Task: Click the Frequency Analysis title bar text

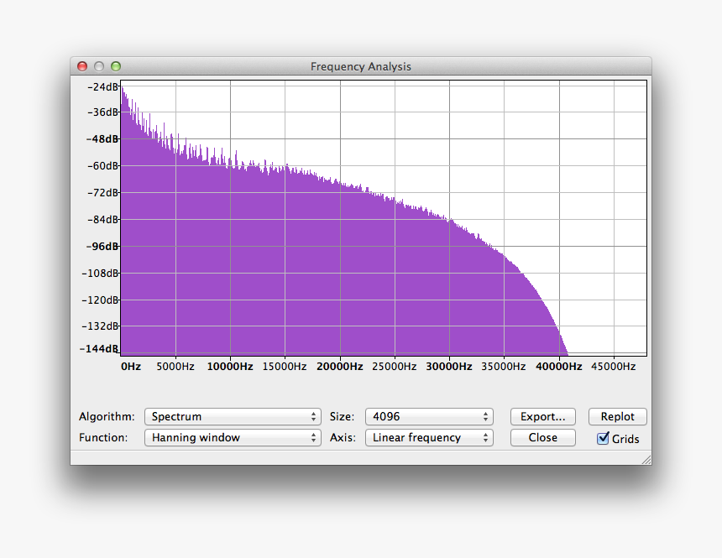Action: pyautogui.click(x=360, y=67)
